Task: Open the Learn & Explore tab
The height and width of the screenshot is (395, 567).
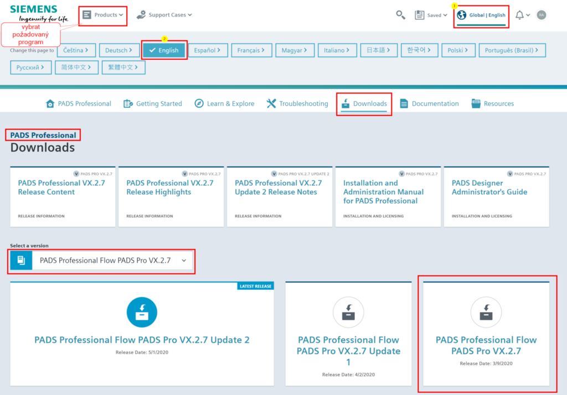Action: (224, 103)
